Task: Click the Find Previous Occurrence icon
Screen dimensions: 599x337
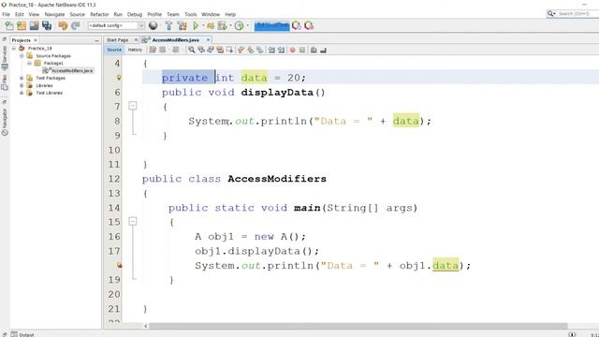Action: 201,50
